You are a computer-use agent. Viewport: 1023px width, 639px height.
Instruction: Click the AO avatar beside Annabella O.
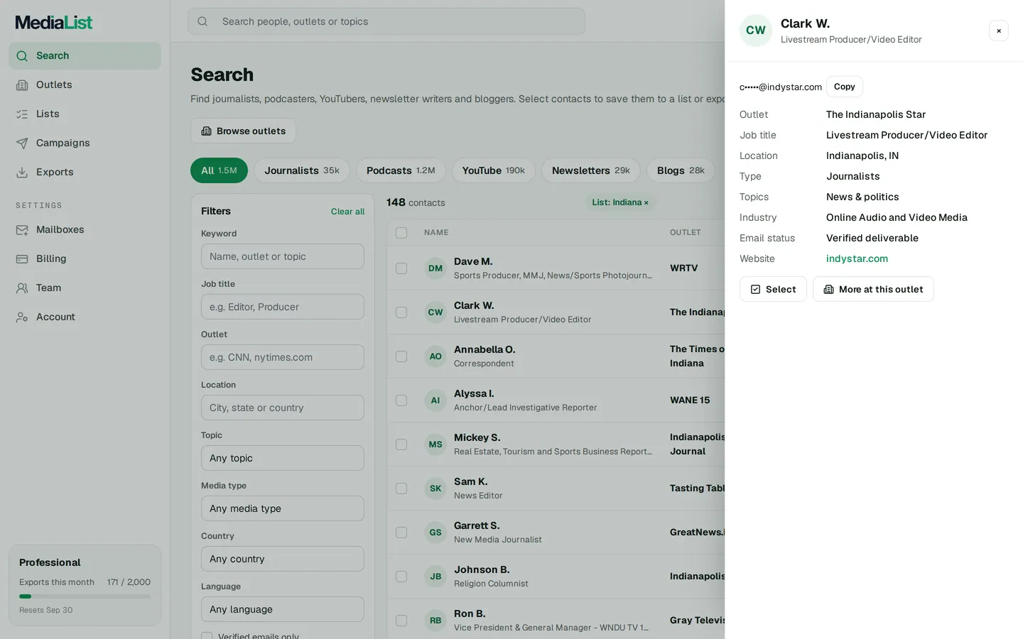pos(435,356)
